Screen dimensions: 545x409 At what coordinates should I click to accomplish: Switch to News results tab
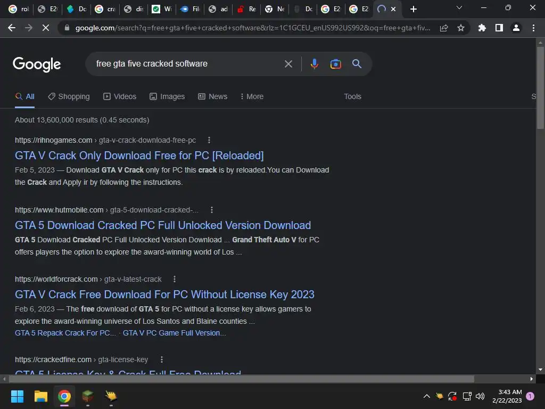click(213, 96)
